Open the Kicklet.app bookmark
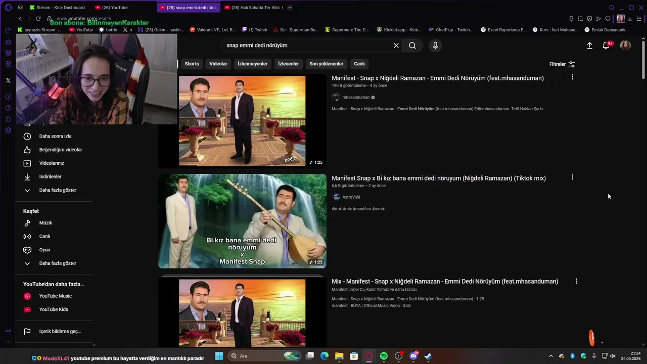Viewport: 647px width, 364px height. tap(399, 30)
